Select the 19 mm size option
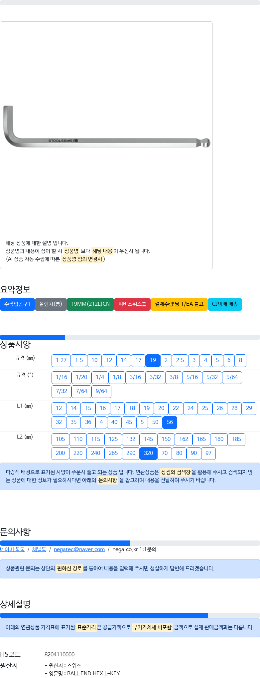This screenshot has width=260, height=678. coord(153,360)
